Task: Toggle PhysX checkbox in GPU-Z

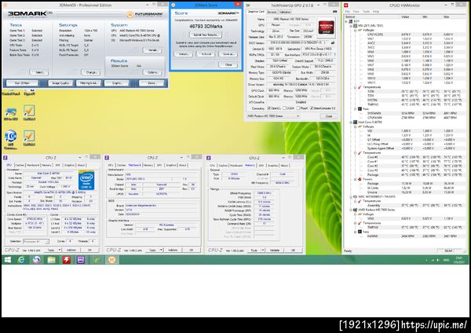Action: click(298, 108)
